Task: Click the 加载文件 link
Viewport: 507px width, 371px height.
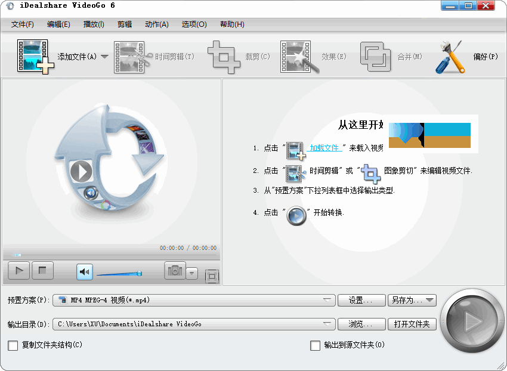Action: click(x=324, y=148)
